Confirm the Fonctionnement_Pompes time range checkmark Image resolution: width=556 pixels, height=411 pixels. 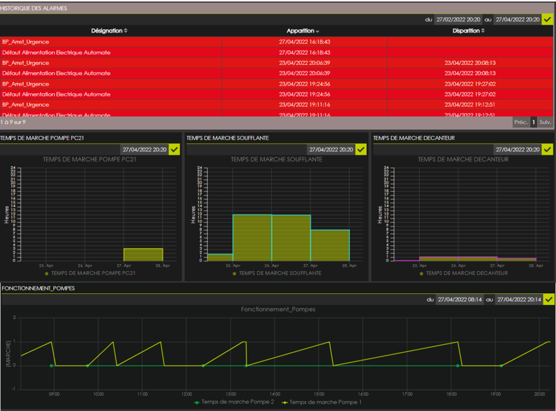[549, 299]
